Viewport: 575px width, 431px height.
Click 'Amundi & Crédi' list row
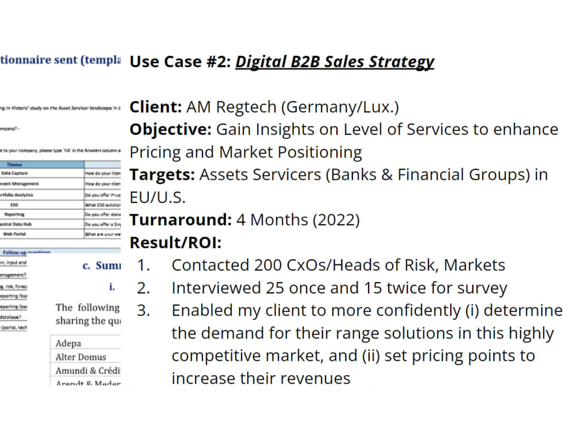point(86,371)
